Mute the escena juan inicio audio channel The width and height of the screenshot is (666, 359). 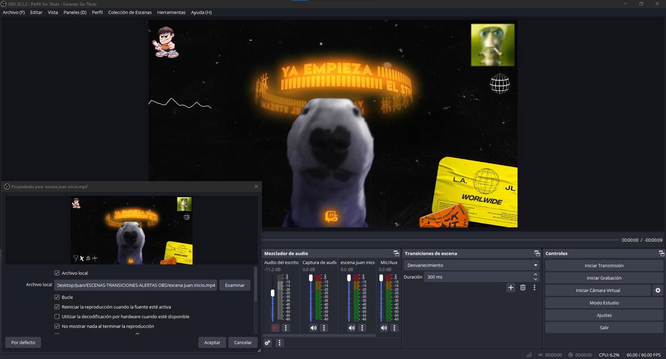coord(352,328)
